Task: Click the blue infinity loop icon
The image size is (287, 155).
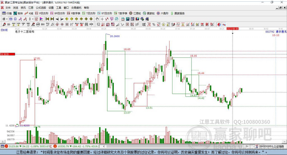Action: (224, 25)
